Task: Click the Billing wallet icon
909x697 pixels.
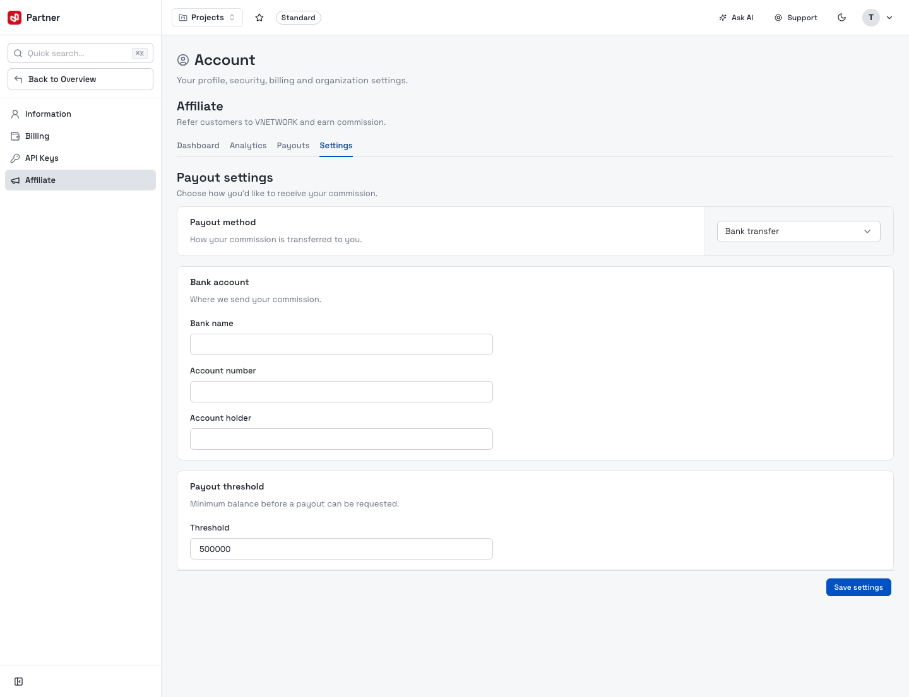Action: point(15,136)
